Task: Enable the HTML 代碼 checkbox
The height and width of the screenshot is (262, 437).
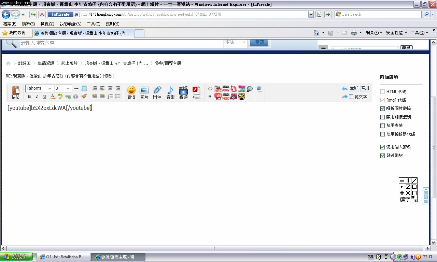Action: click(382, 92)
